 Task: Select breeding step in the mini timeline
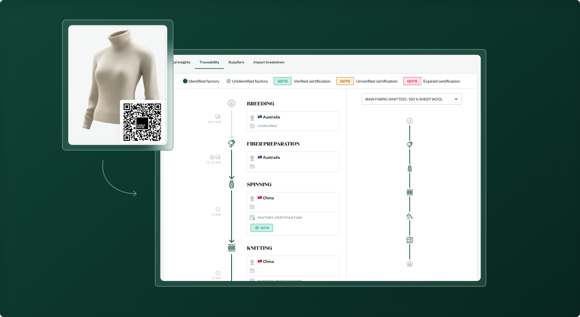pyautogui.click(x=410, y=121)
